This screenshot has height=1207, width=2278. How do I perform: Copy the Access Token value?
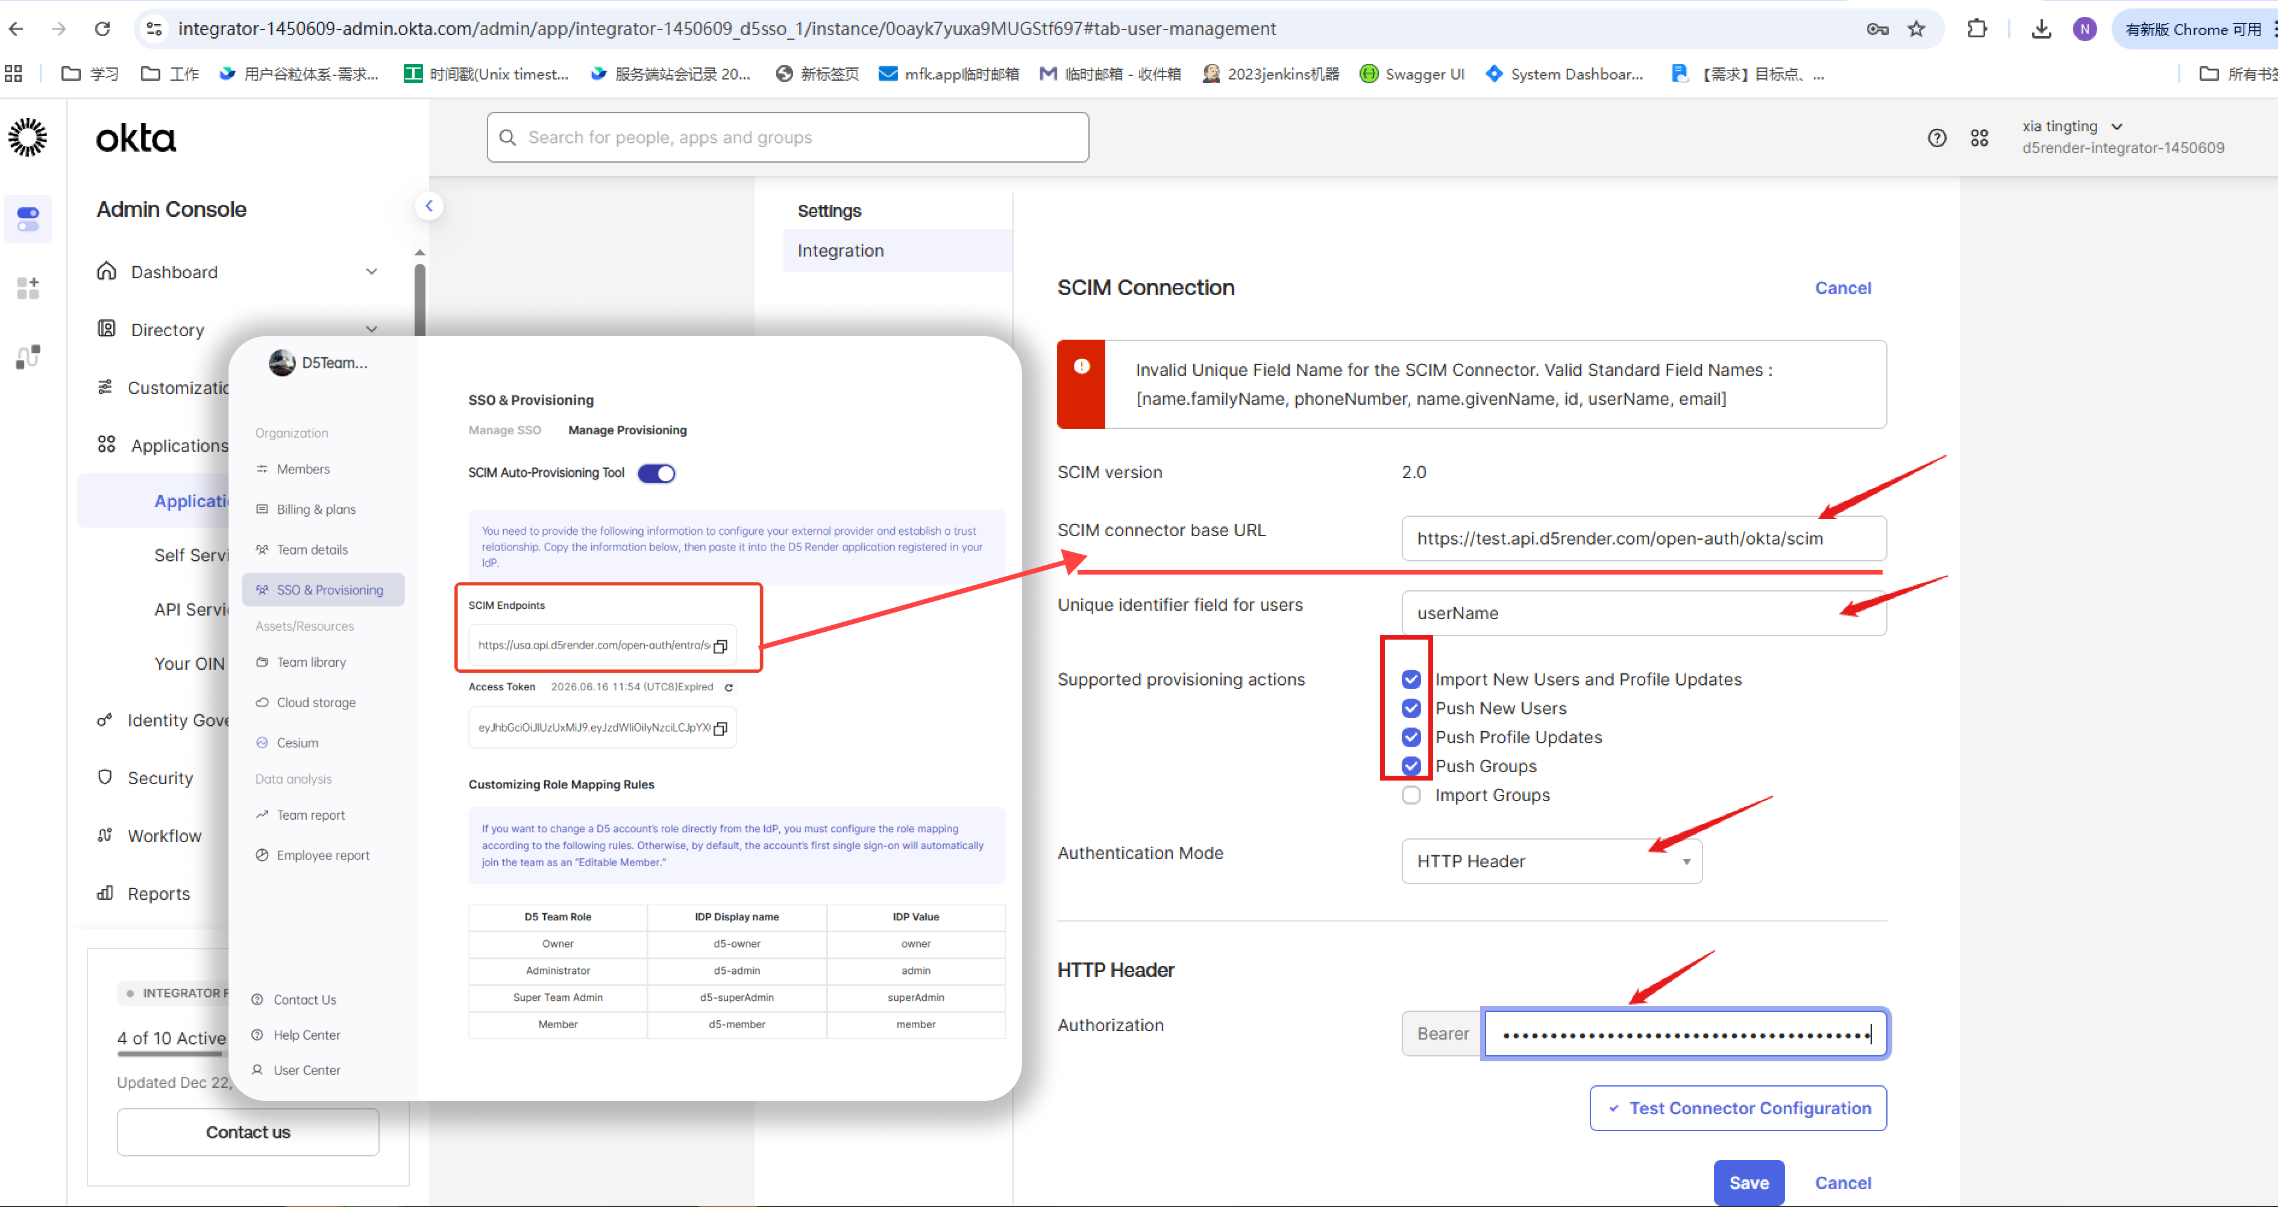pyautogui.click(x=721, y=728)
